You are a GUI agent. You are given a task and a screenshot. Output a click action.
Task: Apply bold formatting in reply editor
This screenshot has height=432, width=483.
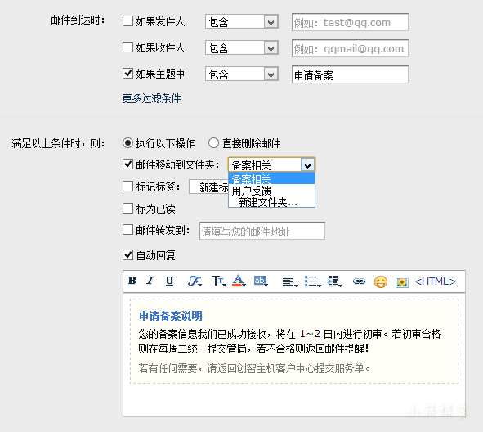click(132, 281)
